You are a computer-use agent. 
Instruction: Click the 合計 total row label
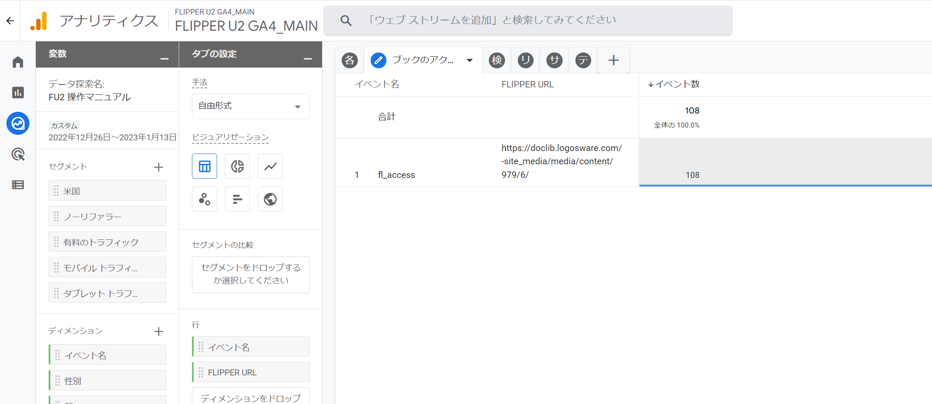coord(387,116)
